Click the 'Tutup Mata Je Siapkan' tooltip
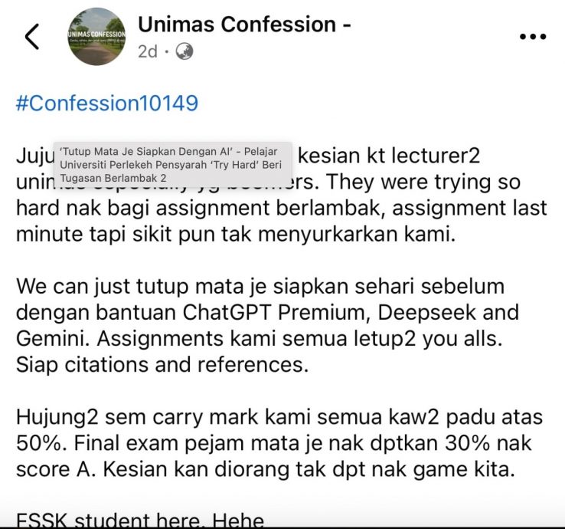This screenshot has width=565, height=529. click(x=172, y=165)
